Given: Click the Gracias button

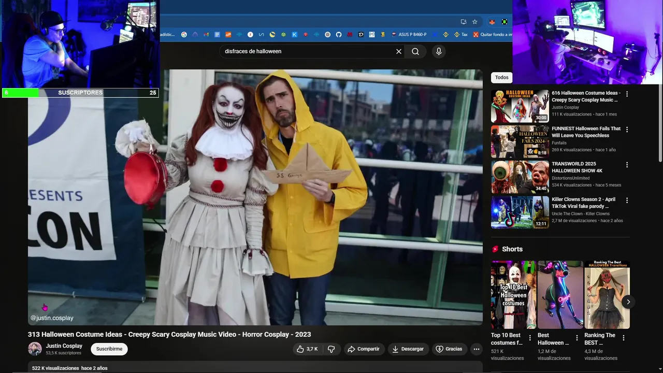Looking at the screenshot, I should pyautogui.click(x=449, y=349).
